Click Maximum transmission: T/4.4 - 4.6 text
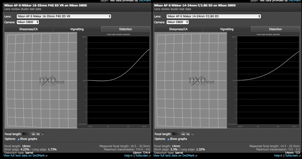Viewport: 302px width, 159px height. point(127,149)
